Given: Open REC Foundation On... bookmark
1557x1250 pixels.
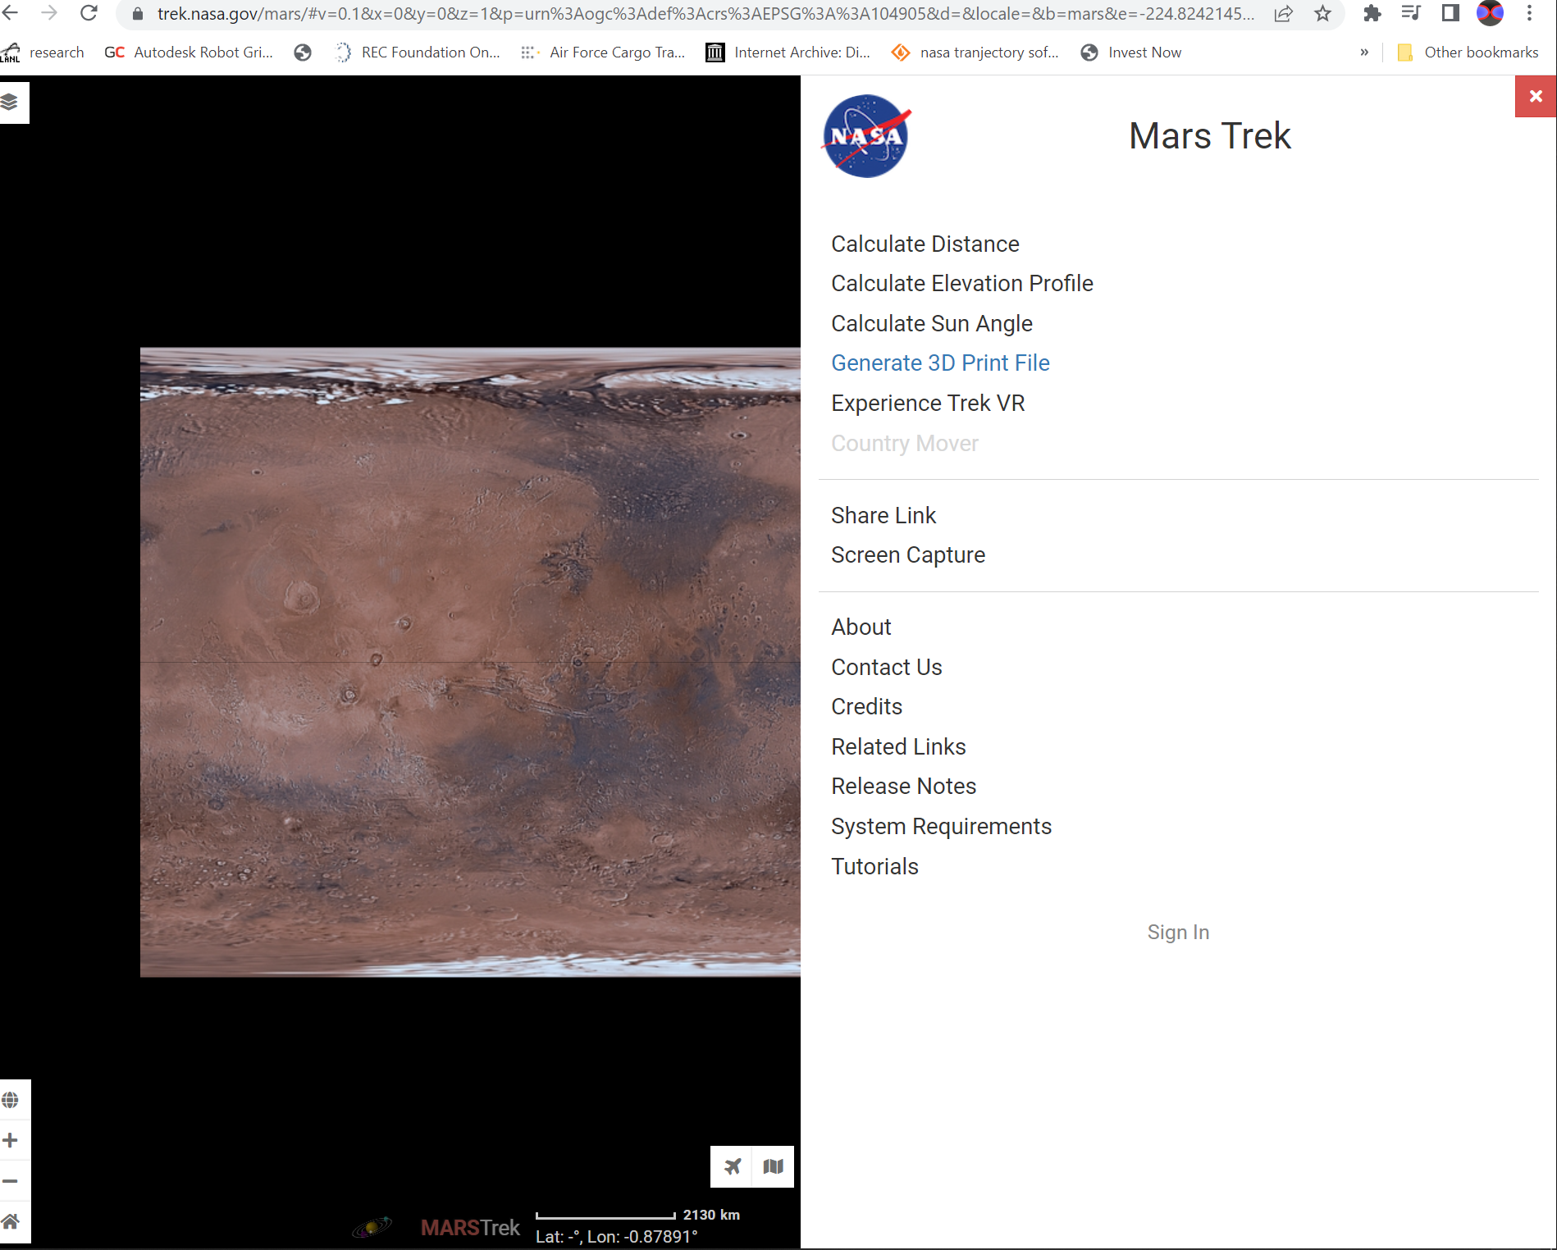Looking at the screenshot, I should [x=418, y=52].
